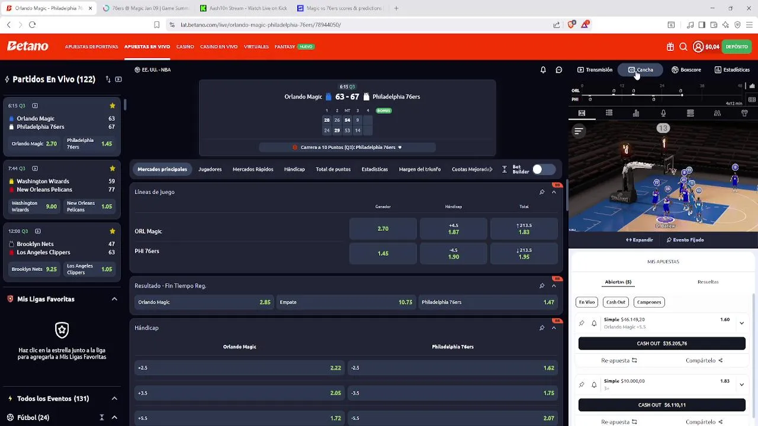Click the notification bell above the scoreboard
758x426 pixels.
tap(543, 70)
